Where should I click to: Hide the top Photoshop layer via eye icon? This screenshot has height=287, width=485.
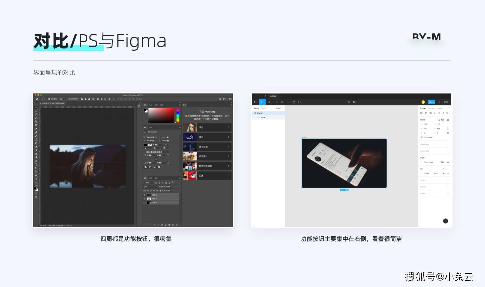click(144, 195)
